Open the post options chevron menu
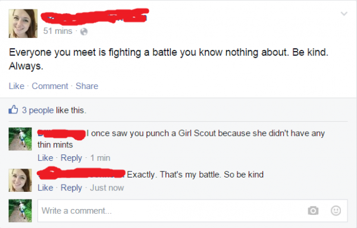The height and width of the screenshot is (228, 357). 344,14
